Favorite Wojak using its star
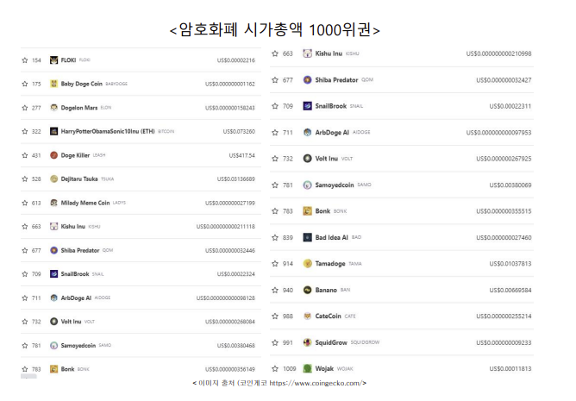 click(x=275, y=368)
